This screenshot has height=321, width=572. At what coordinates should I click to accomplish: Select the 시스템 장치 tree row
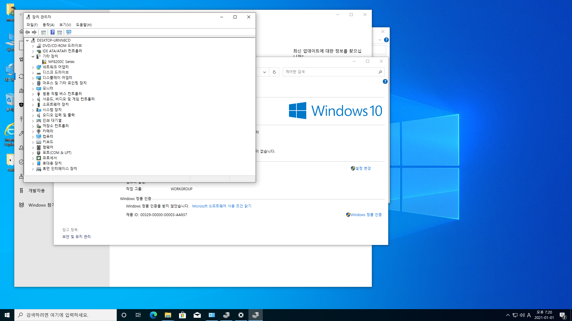52,110
